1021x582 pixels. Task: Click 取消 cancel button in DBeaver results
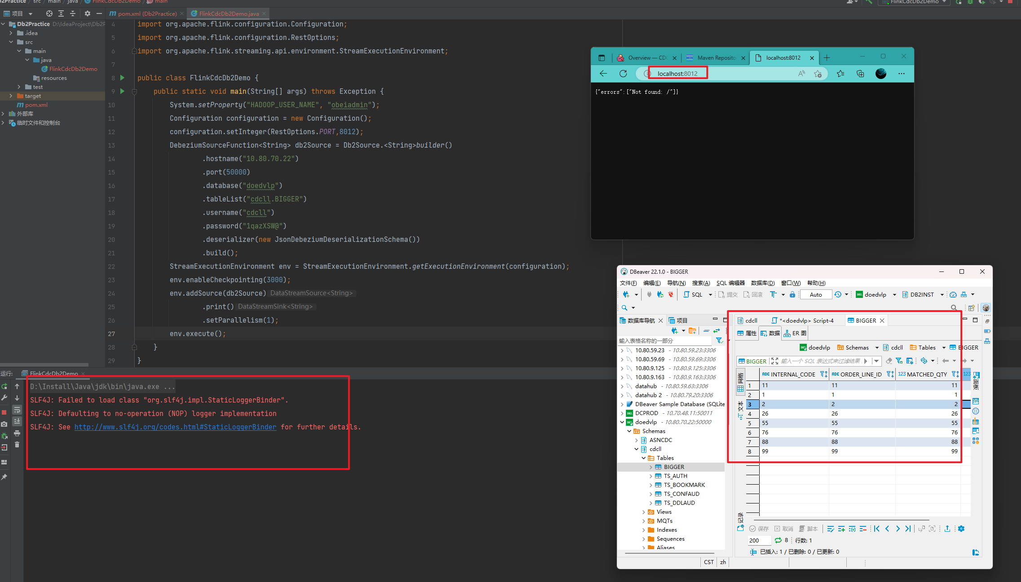pos(784,529)
